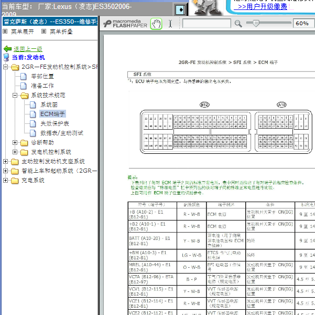Click the +B (A10-2) - E1 table cell

tap(153, 214)
